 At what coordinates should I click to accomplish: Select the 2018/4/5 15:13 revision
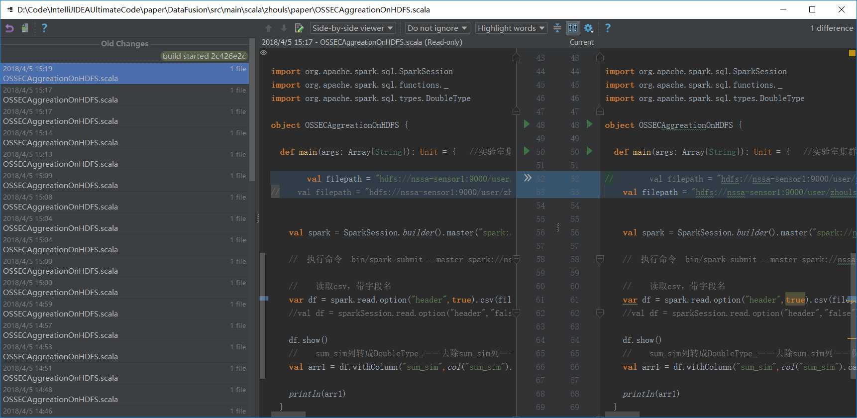(x=124, y=159)
